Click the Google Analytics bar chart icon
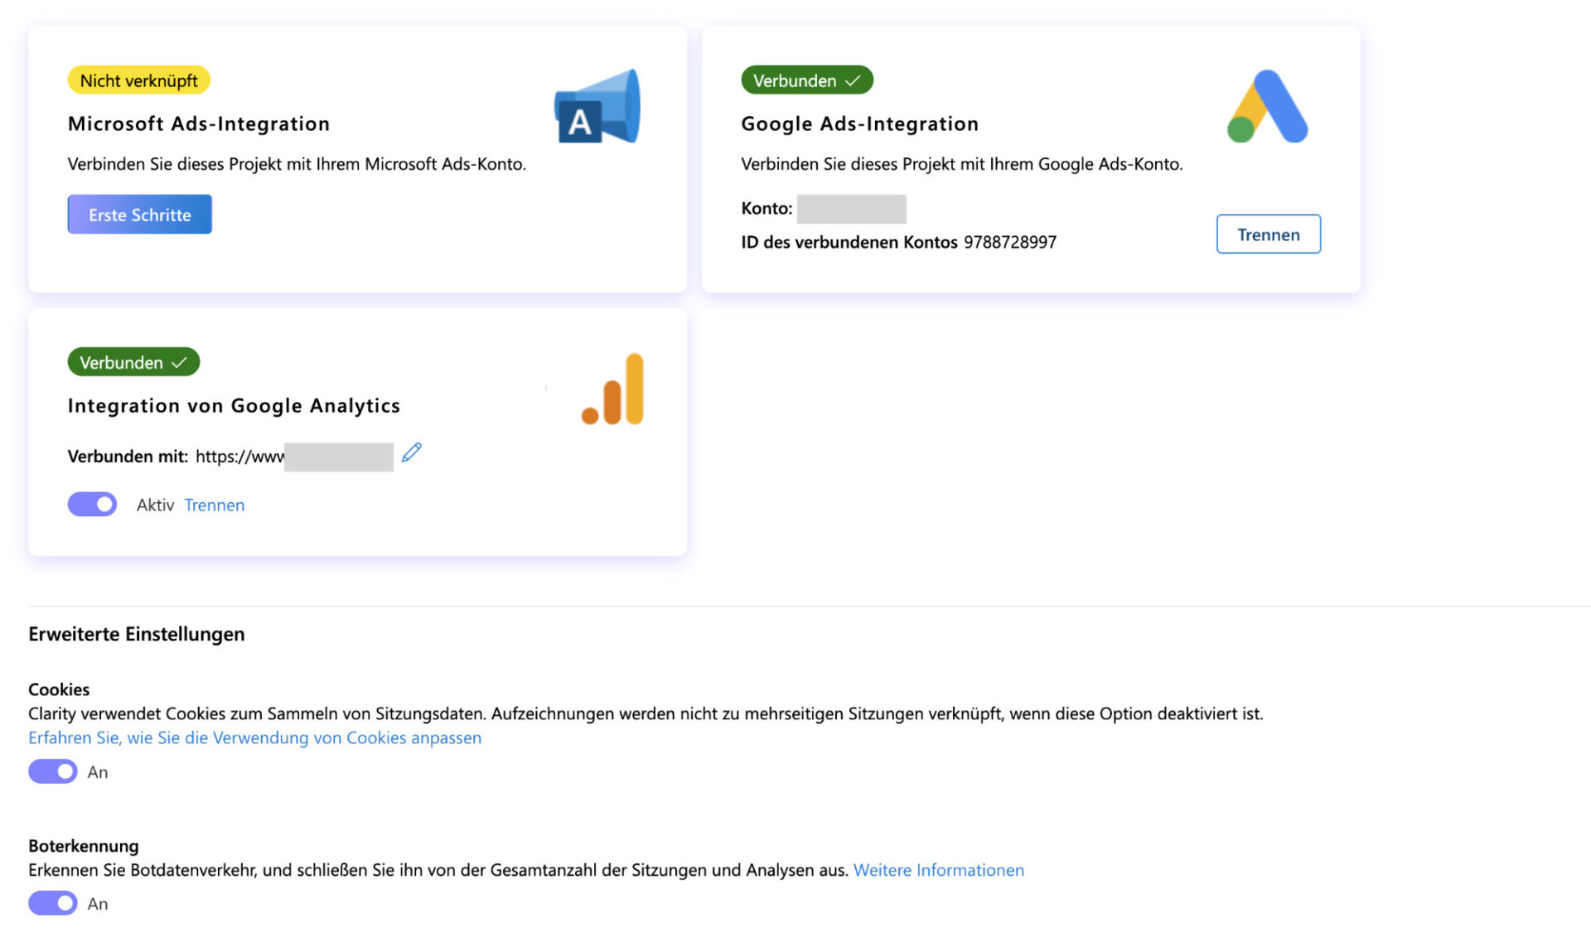 (x=613, y=389)
